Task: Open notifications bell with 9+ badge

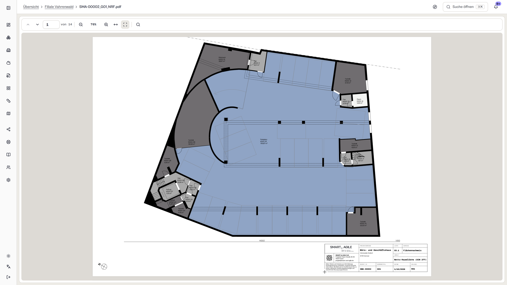Action: tap(496, 7)
